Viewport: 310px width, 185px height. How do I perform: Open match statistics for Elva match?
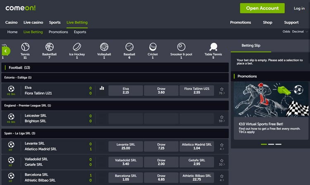(102, 88)
